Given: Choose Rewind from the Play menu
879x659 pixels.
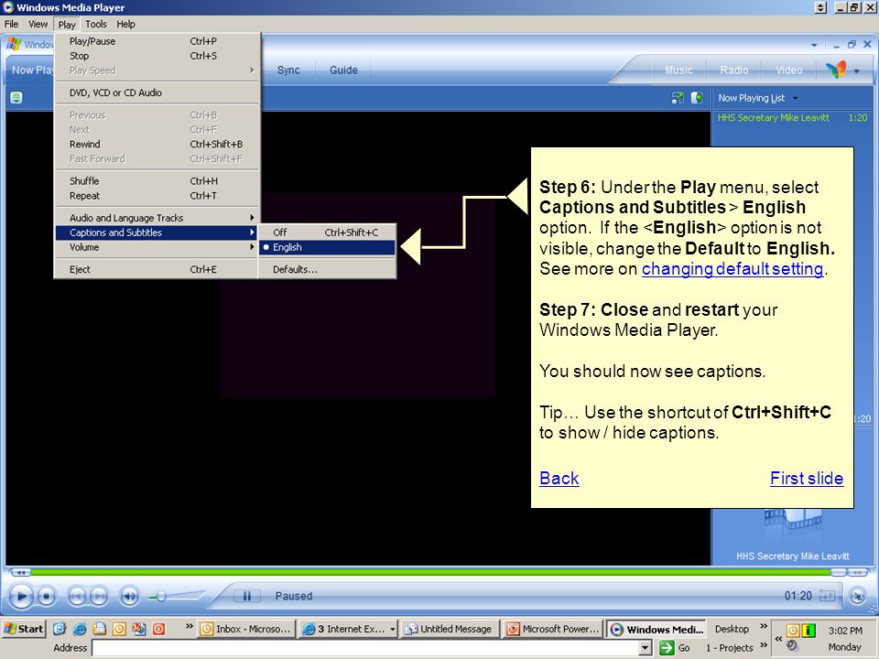Looking at the screenshot, I should point(157,144).
